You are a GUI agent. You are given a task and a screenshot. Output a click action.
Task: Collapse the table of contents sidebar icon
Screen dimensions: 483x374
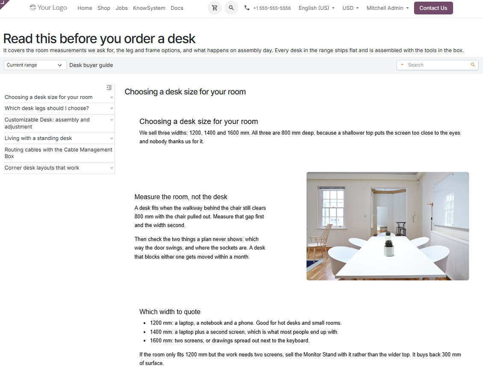109,88
